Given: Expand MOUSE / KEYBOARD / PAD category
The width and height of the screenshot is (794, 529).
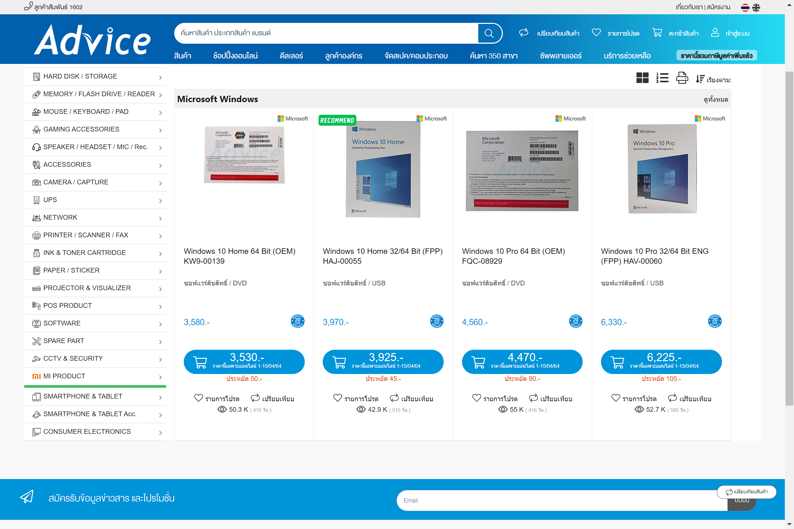Looking at the screenshot, I should pyautogui.click(x=95, y=112).
